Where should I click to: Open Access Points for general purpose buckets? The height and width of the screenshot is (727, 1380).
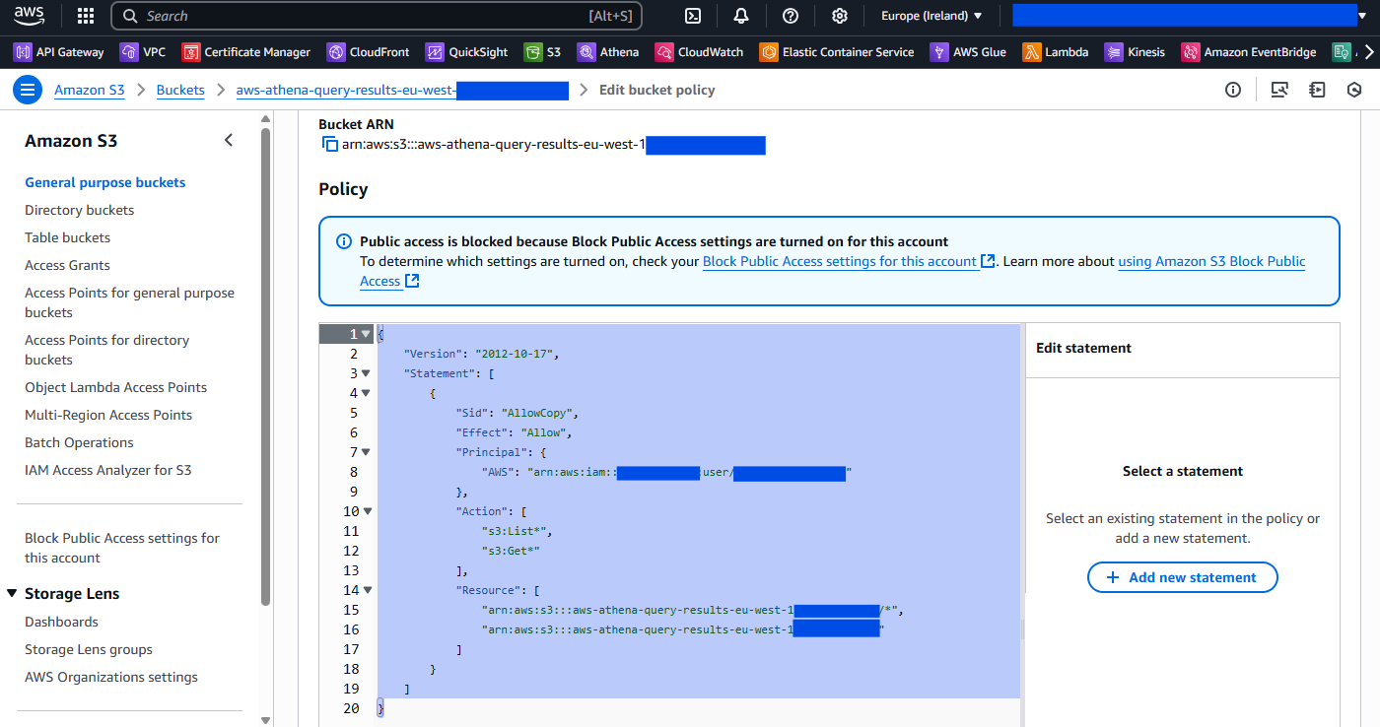coord(129,302)
